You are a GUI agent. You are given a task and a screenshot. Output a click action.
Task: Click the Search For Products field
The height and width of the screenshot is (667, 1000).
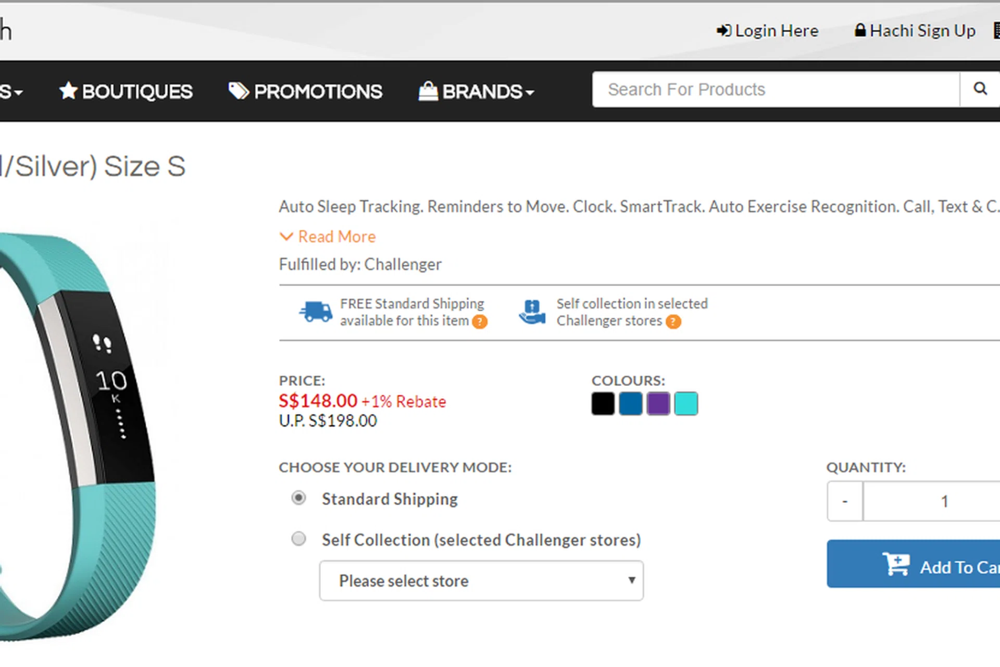click(775, 90)
